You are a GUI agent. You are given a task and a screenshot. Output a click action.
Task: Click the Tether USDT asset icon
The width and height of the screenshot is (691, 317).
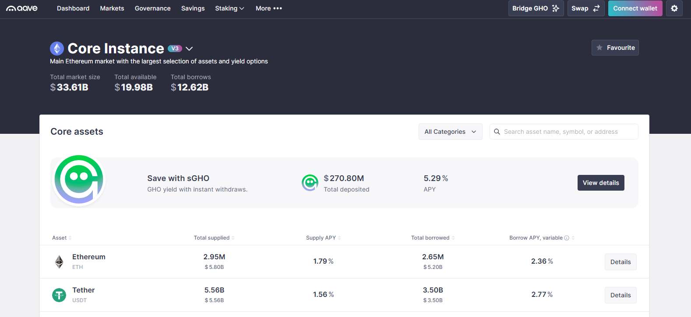pos(59,295)
